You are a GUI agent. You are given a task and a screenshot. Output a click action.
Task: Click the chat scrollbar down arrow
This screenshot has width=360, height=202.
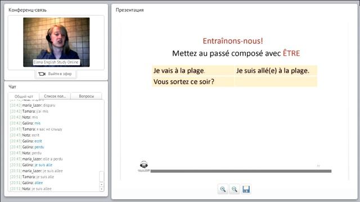[x=101, y=189]
